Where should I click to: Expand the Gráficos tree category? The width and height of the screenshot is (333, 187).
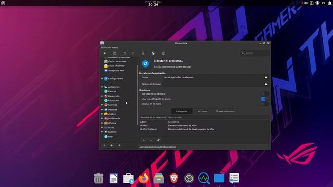point(102,105)
